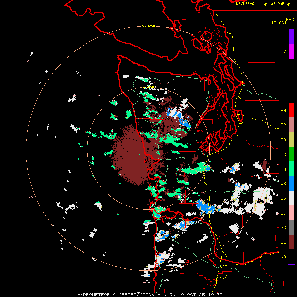This screenshot has width=297, height=297.
Task: Select the yellow BD big drops swatch
Action: pyautogui.click(x=291, y=140)
